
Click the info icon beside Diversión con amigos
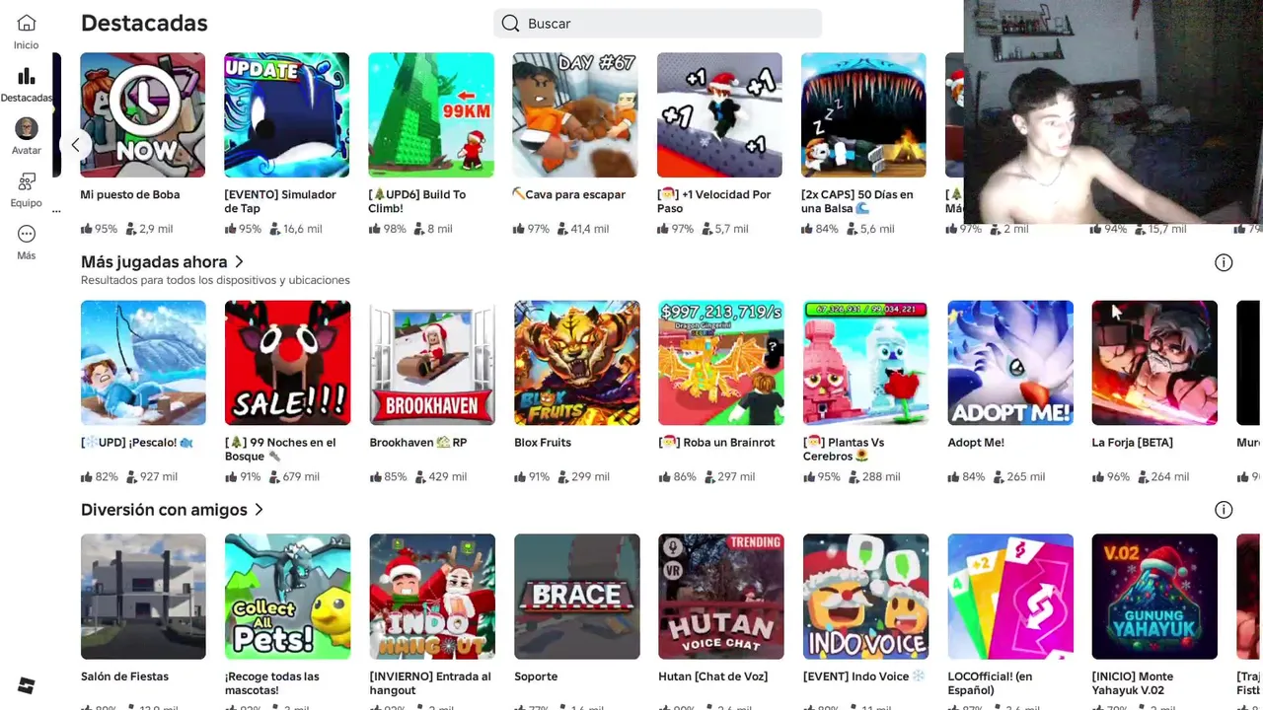point(1224,510)
